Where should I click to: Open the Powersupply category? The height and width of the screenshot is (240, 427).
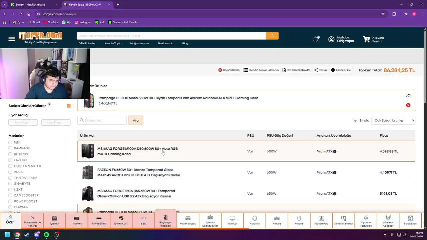coord(188,221)
